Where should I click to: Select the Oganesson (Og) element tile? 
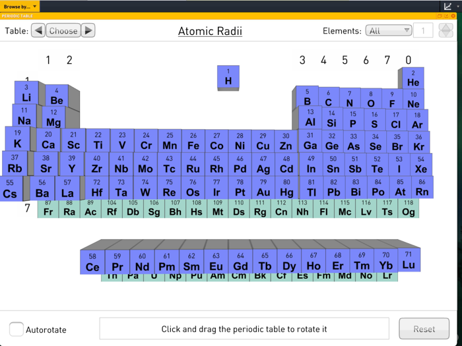click(409, 208)
